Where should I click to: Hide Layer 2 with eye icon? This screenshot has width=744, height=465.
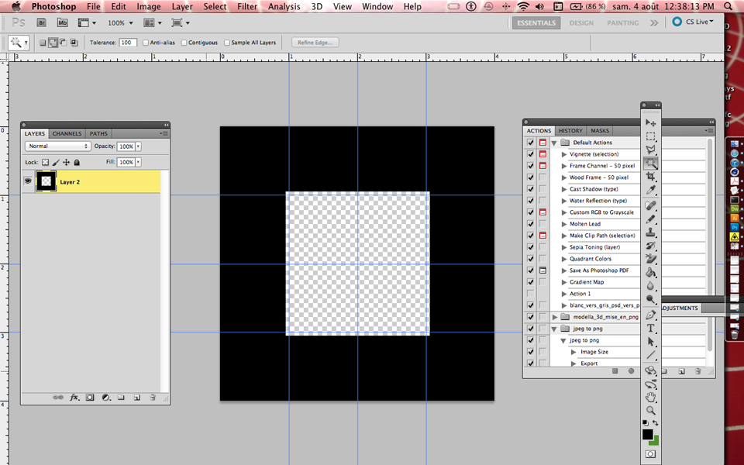point(28,181)
